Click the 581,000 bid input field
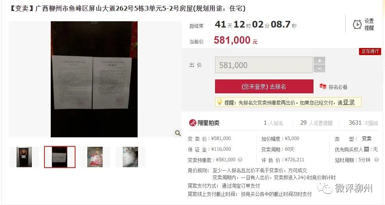385x205 pixels. pyautogui.click(x=264, y=65)
